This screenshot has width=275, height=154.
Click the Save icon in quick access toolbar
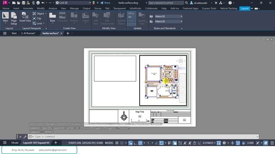click(x=23, y=3)
